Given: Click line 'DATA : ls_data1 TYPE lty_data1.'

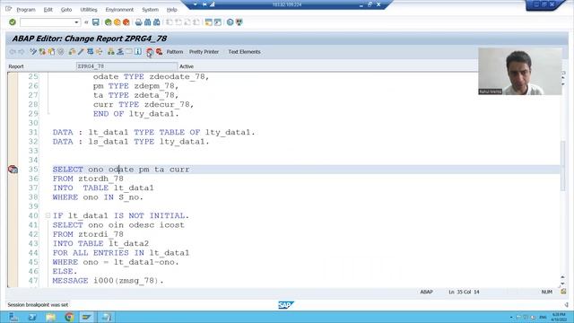Looking at the screenshot, I should coord(131,142).
